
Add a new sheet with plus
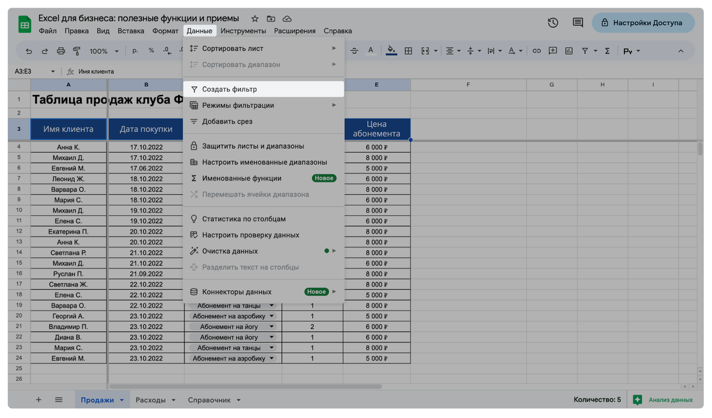(x=39, y=400)
